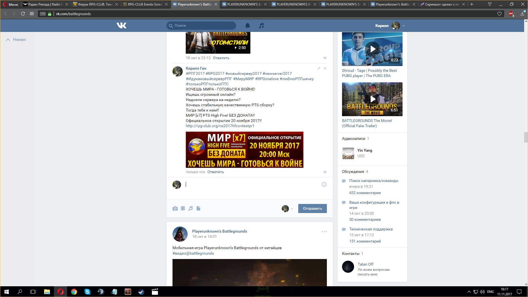Screen dimensions: 528x297
Task: Like the 18 окт в 23:13 comment
Action: (325, 58)
